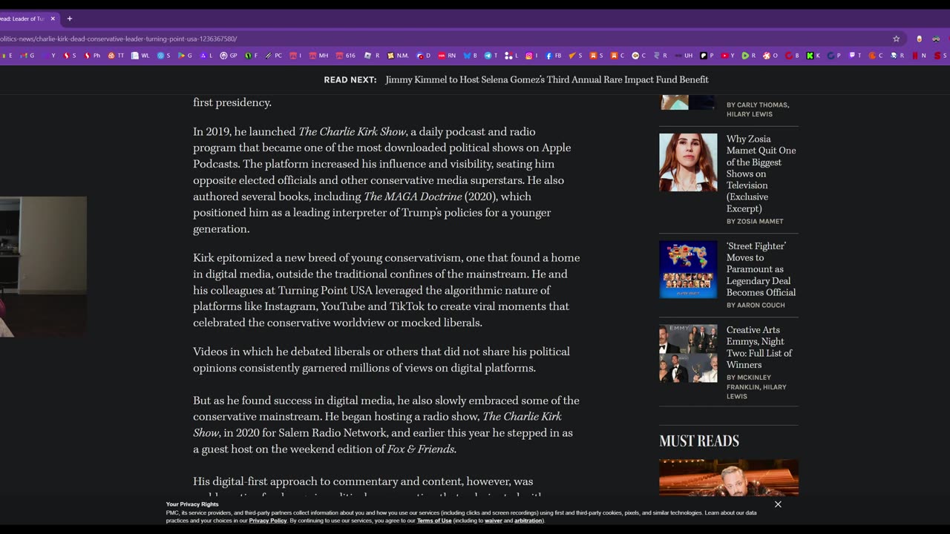This screenshot has height=534, width=950.
Task: Open the N.M. bookmark
Action: tap(398, 56)
